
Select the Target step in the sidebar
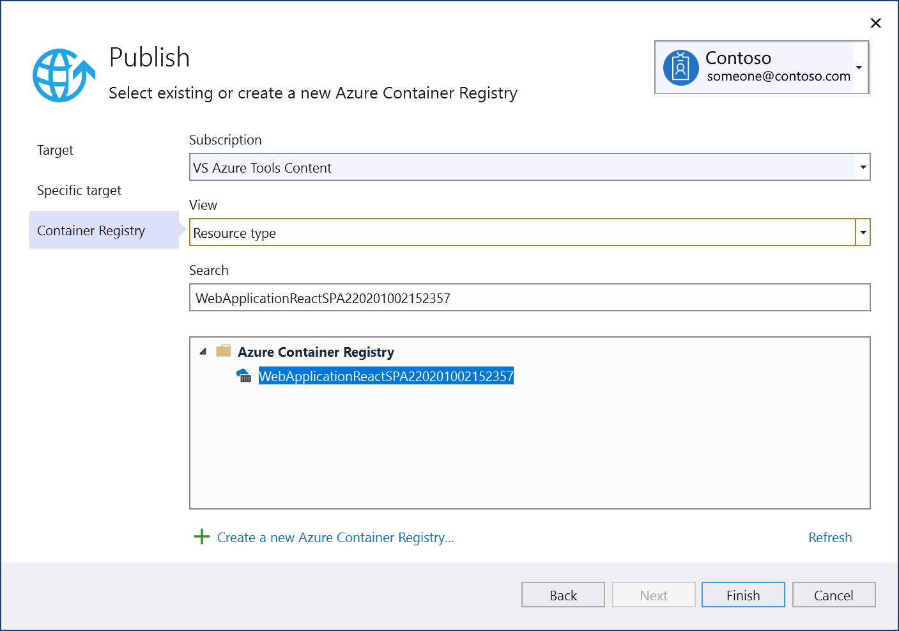tap(55, 150)
